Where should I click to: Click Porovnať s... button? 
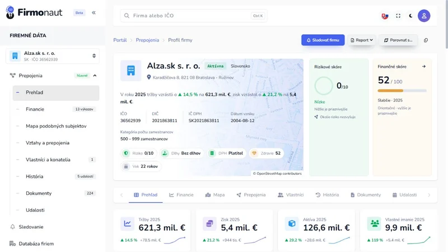[398, 40]
